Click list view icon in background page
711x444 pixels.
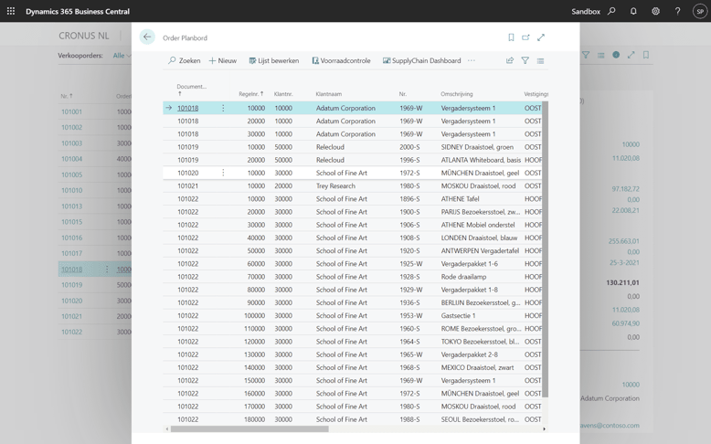600,55
